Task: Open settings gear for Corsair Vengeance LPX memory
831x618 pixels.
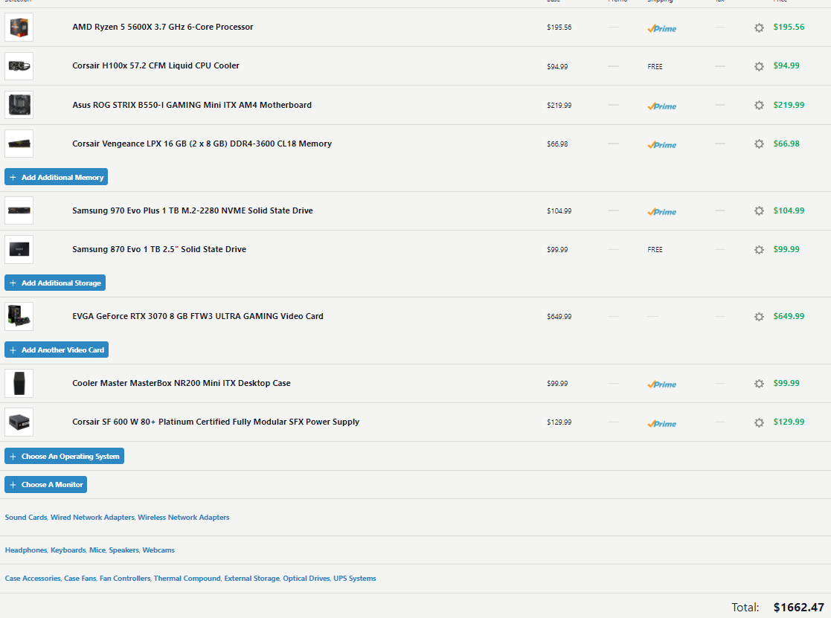Action: [759, 144]
